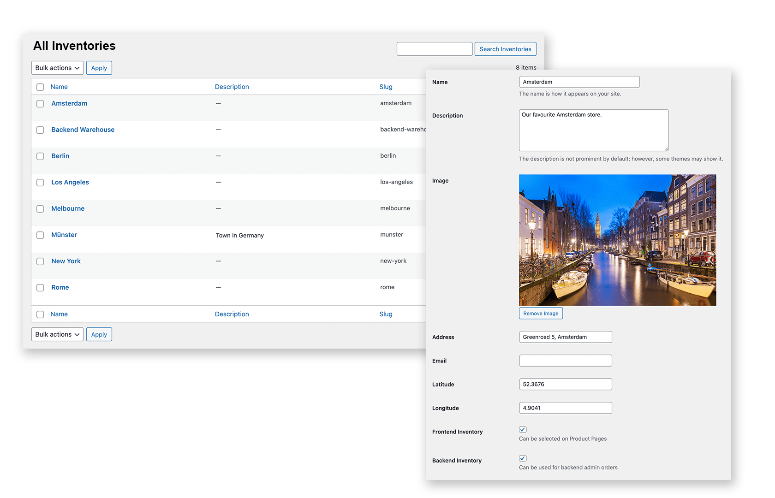This screenshot has height=498, width=775.
Task: Disable the Frontend Inventory checkbox
Action: coord(522,429)
